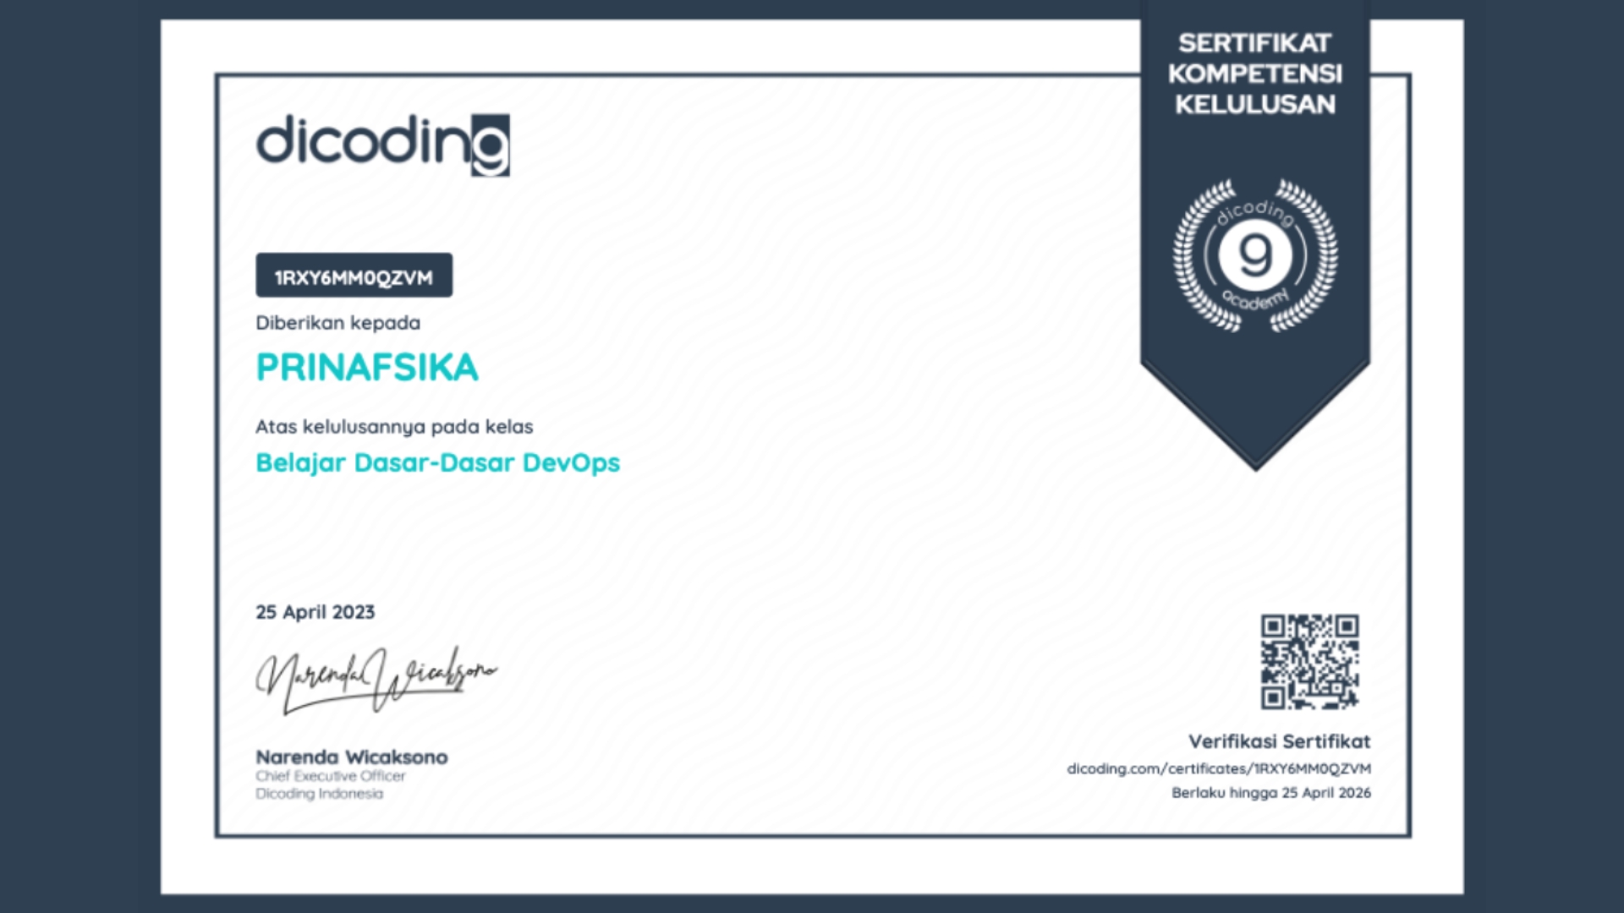Screen dimensions: 1624x913
Task: Click the Verifikasi Sertifikat heading
Action: [x=1279, y=741]
